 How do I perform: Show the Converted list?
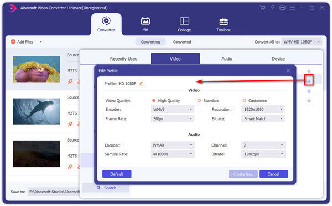point(182,42)
